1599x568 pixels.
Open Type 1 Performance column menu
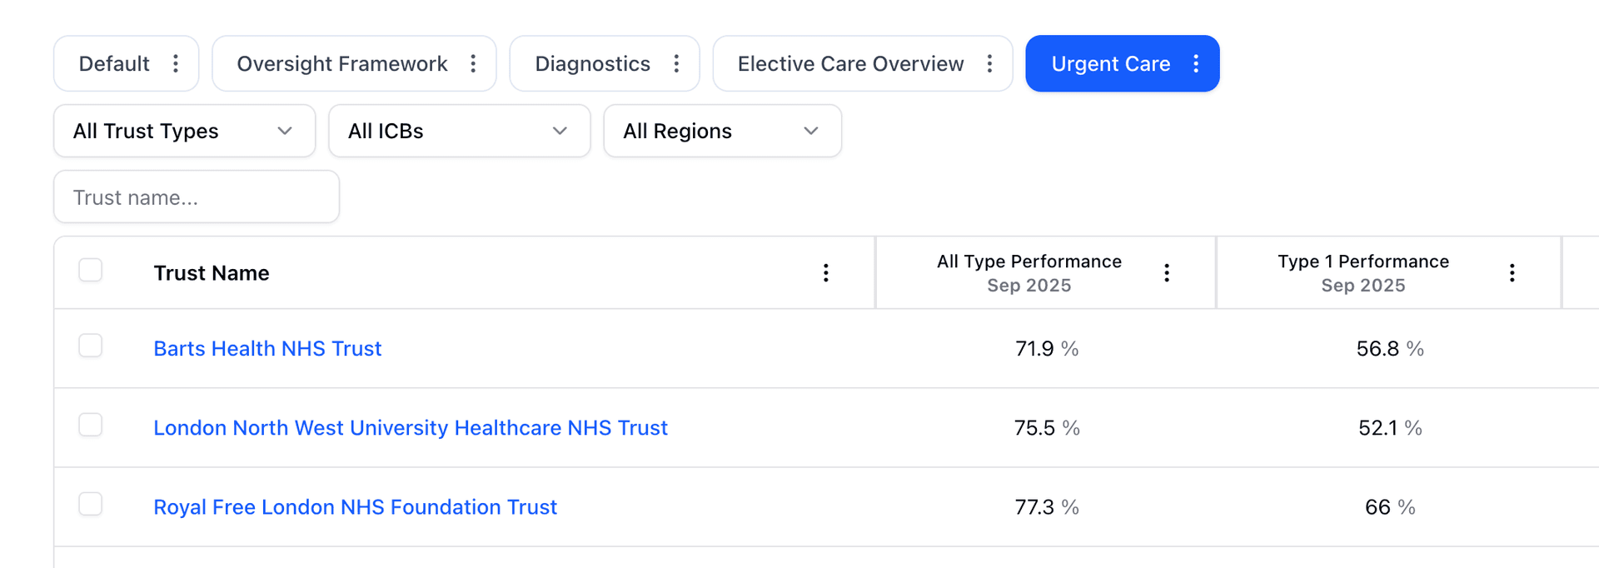[x=1512, y=272]
